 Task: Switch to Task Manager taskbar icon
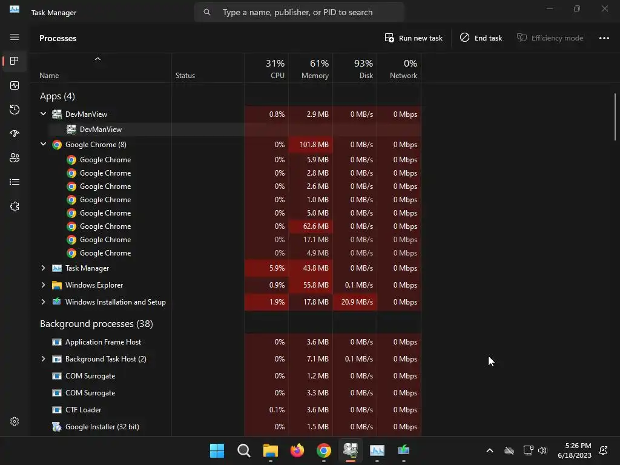click(x=377, y=450)
